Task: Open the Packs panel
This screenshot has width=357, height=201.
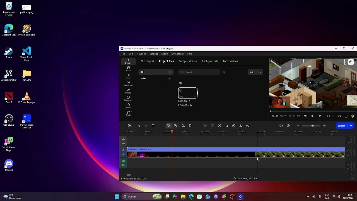Action: pyautogui.click(x=128, y=106)
